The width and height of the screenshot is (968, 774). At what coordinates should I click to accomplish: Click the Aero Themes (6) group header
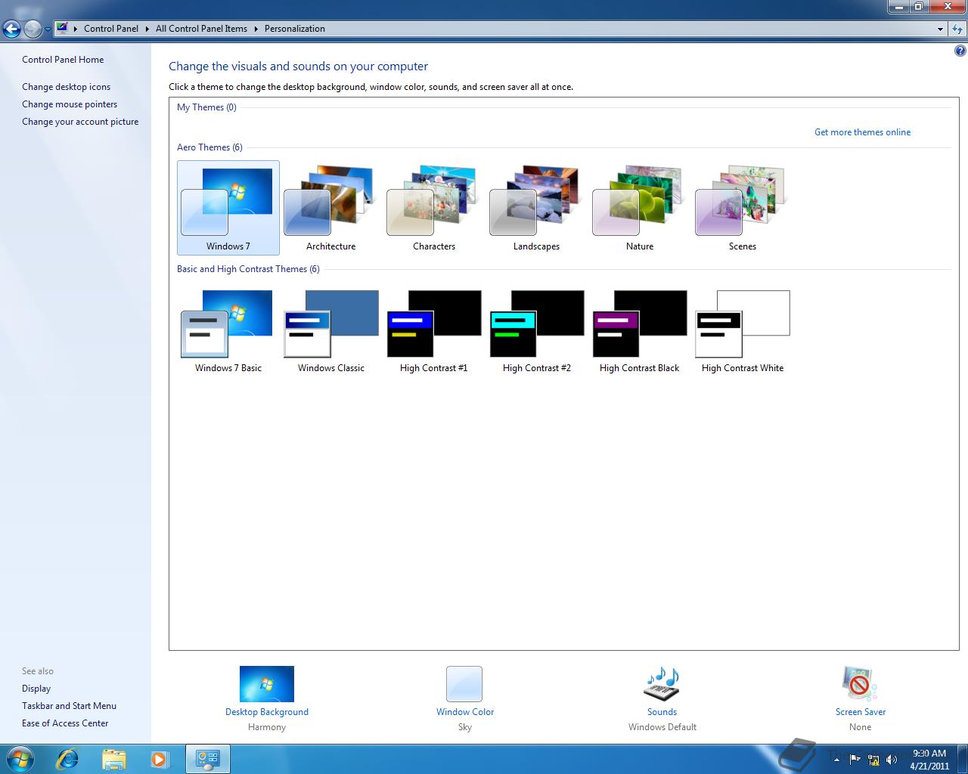209,147
